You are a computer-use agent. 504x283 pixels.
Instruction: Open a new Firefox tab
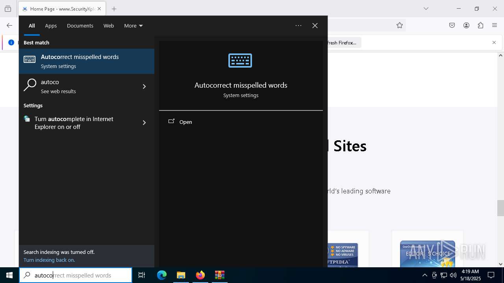114,9
